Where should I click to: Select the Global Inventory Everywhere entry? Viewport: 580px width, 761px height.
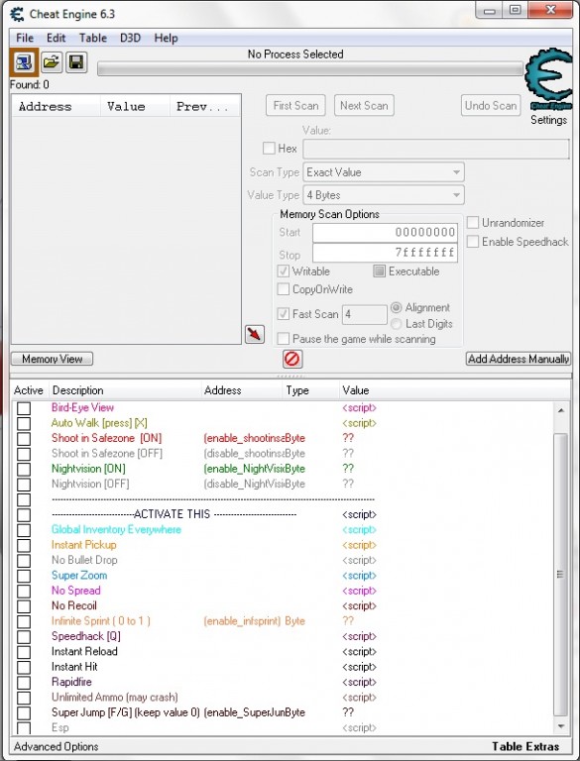coord(116,529)
